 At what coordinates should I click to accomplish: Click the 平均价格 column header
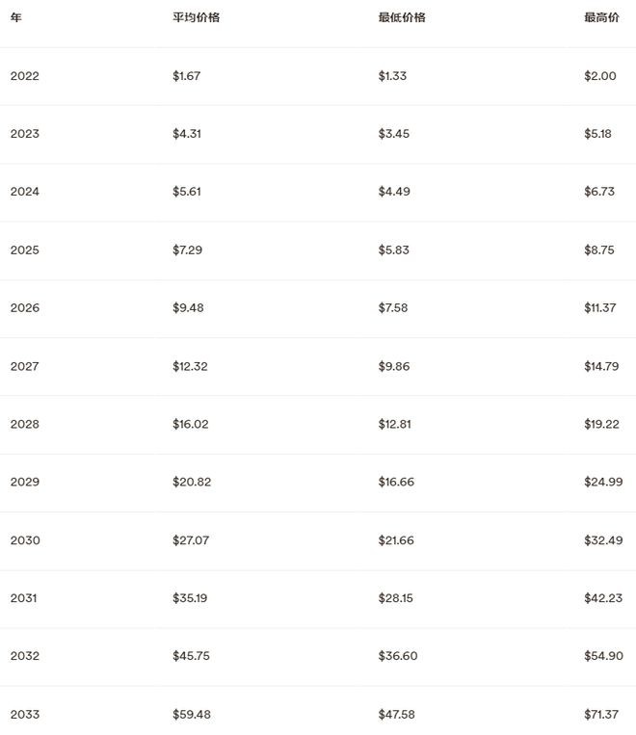196,17
